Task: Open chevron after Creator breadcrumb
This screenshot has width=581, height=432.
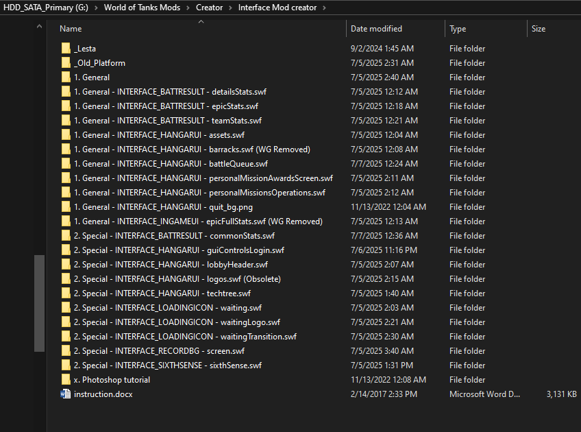Action: click(x=230, y=8)
